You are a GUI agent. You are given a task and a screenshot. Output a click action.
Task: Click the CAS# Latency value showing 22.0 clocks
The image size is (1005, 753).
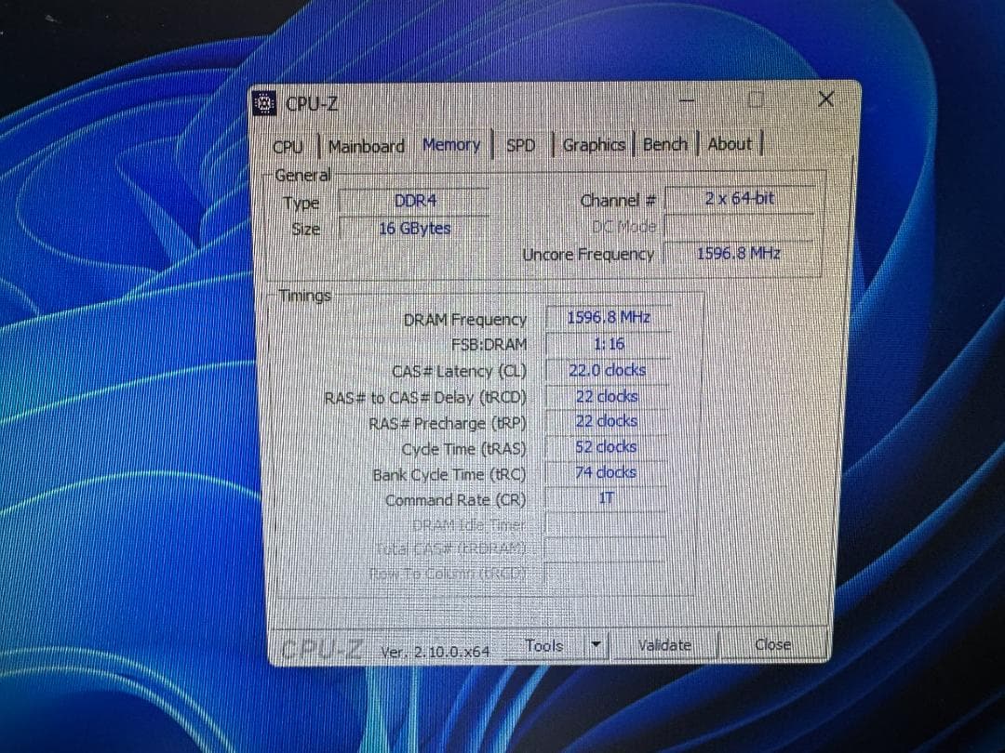coord(609,369)
